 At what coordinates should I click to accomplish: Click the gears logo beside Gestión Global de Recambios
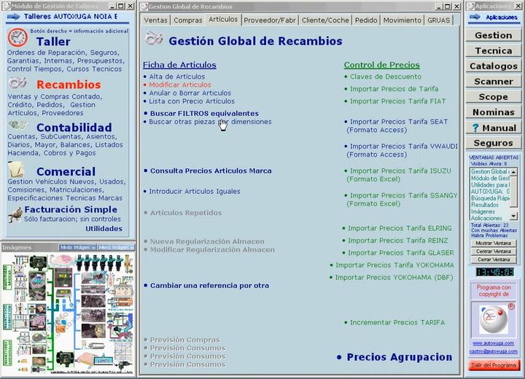click(x=154, y=39)
